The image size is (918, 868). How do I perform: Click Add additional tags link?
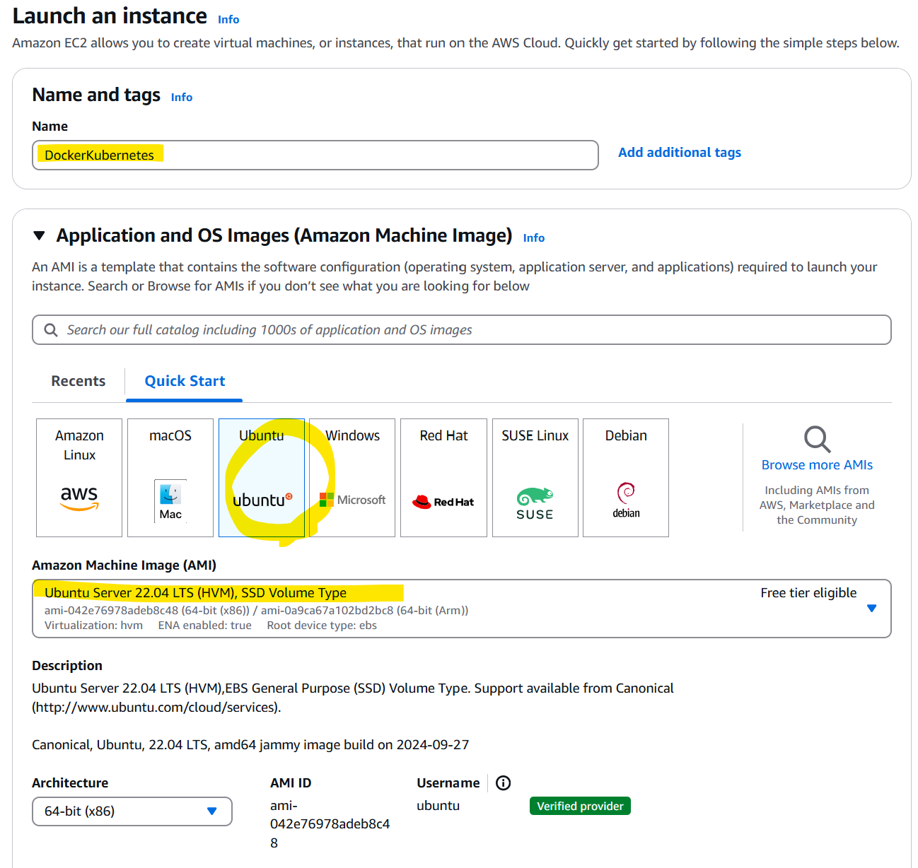coord(680,153)
